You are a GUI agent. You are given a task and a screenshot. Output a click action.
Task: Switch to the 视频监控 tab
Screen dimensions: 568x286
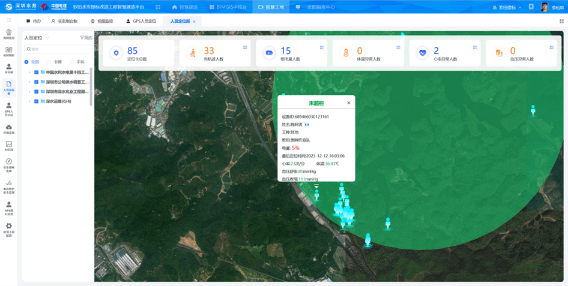coord(101,21)
